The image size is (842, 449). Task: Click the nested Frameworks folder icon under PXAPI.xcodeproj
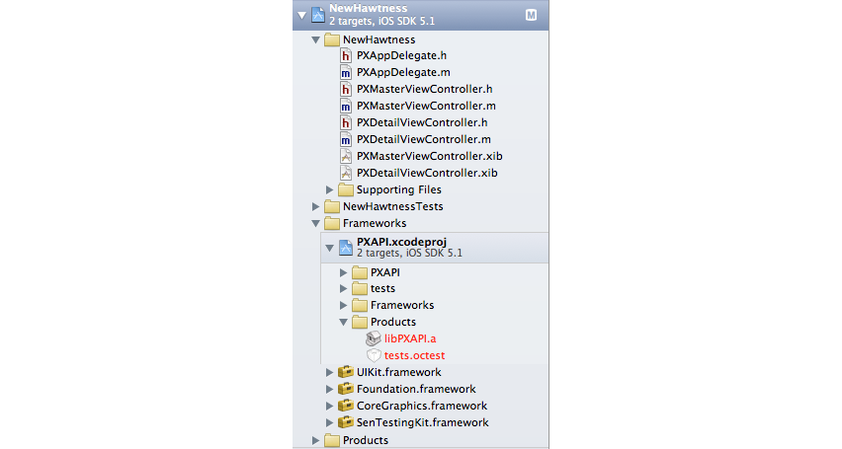pyautogui.click(x=360, y=305)
